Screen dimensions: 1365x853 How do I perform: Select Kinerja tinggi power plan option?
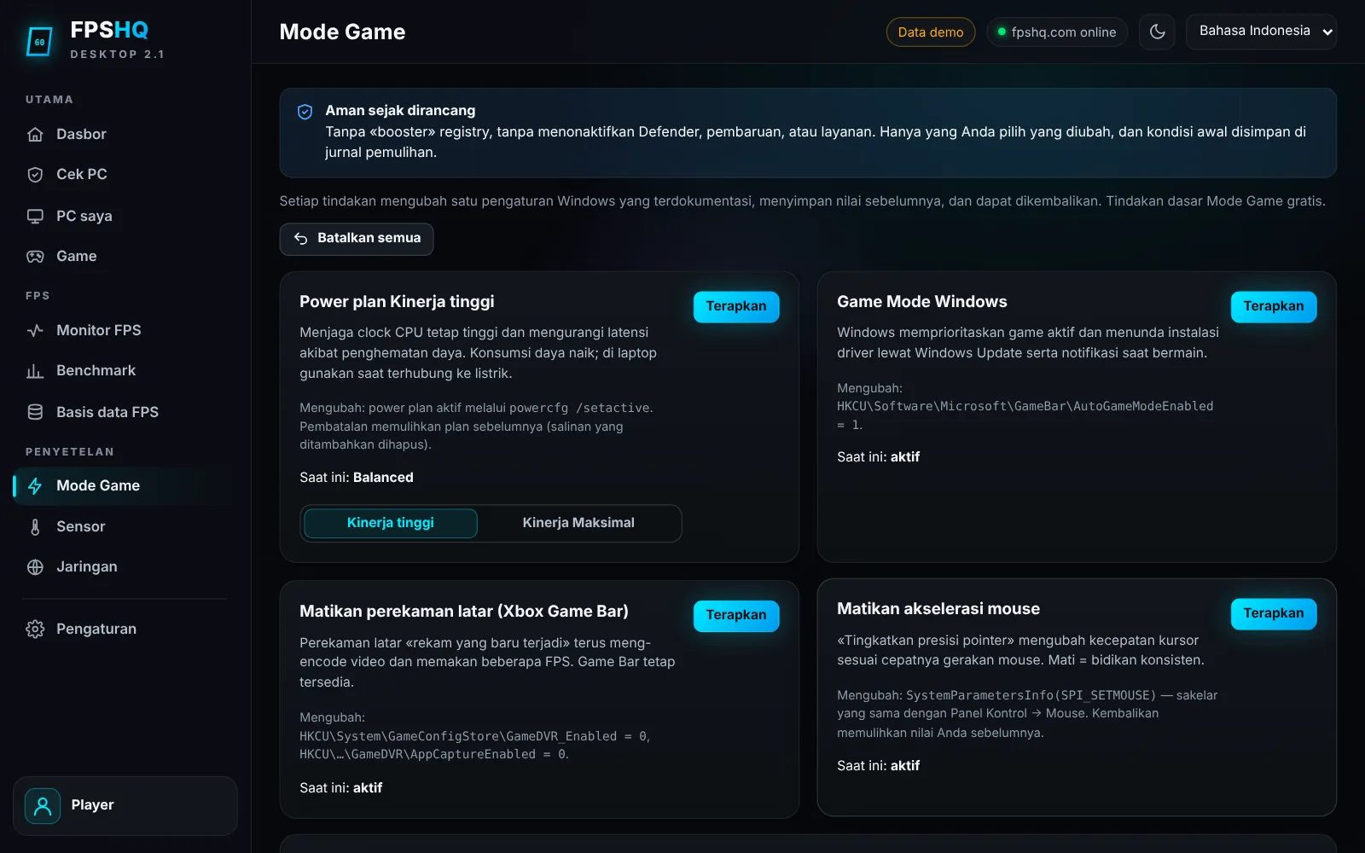point(391,523)
